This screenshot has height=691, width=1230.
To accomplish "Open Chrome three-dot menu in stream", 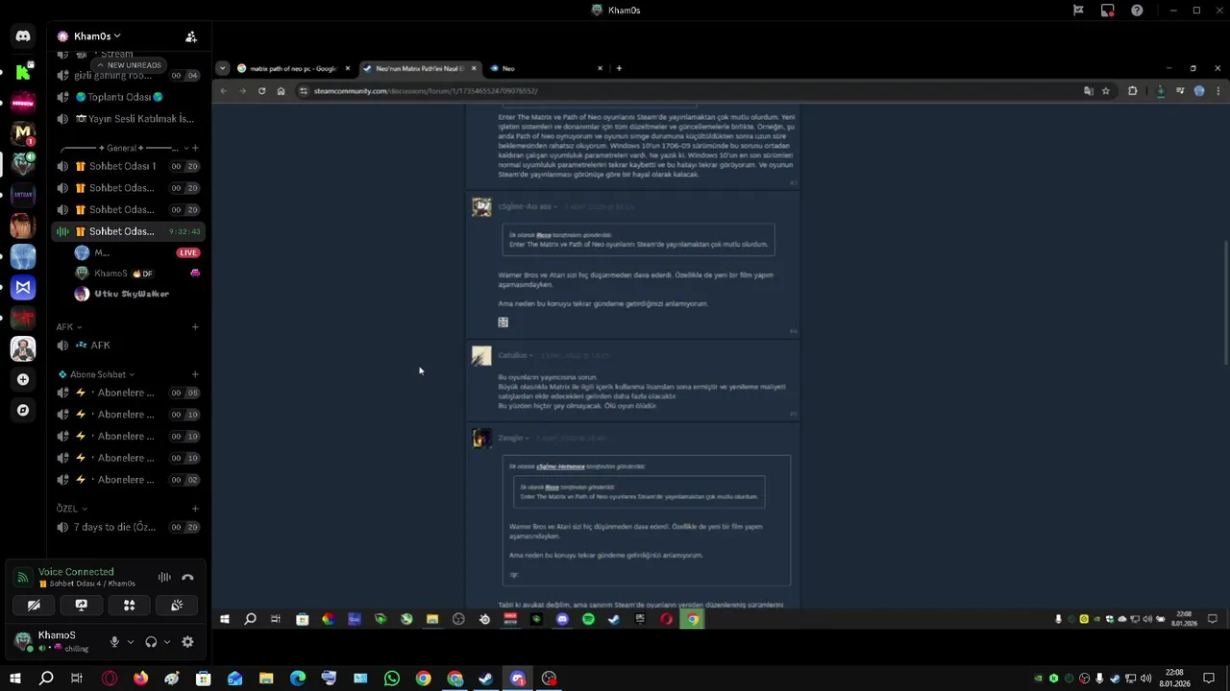I will click(1218, 91).
